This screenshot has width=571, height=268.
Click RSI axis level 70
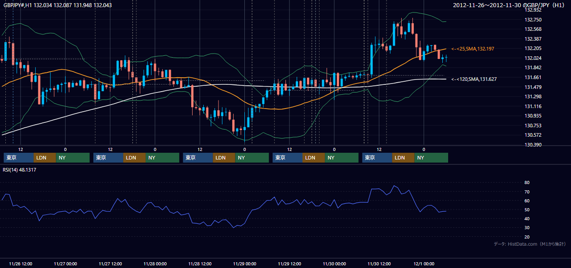(527, 192)
